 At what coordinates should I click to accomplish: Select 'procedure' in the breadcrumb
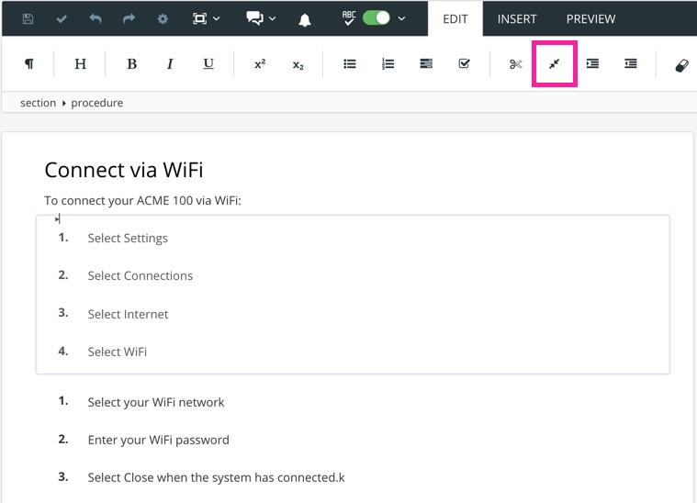click(97, 103)
